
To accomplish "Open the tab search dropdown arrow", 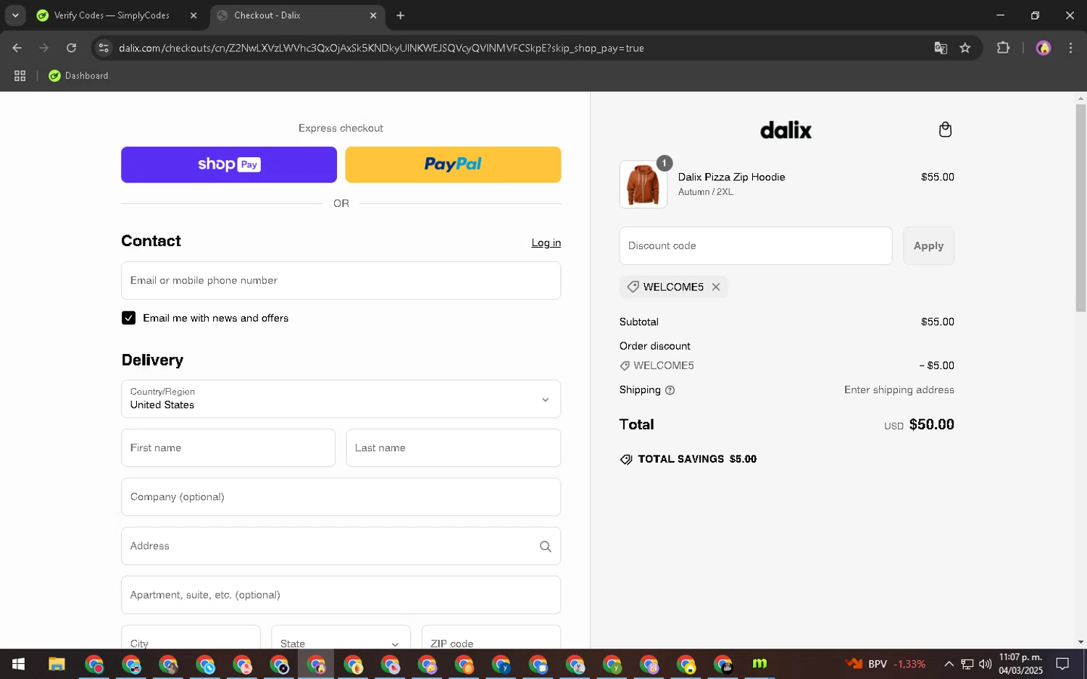I will [x=15, y=15].
